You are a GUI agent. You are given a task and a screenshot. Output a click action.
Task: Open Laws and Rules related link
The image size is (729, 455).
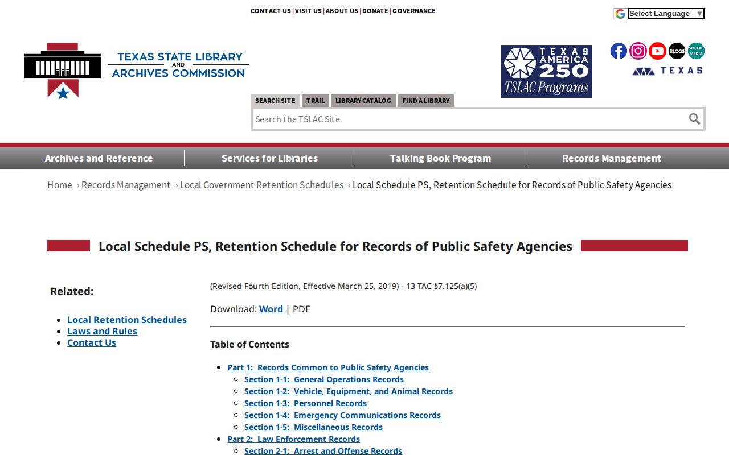103,331
